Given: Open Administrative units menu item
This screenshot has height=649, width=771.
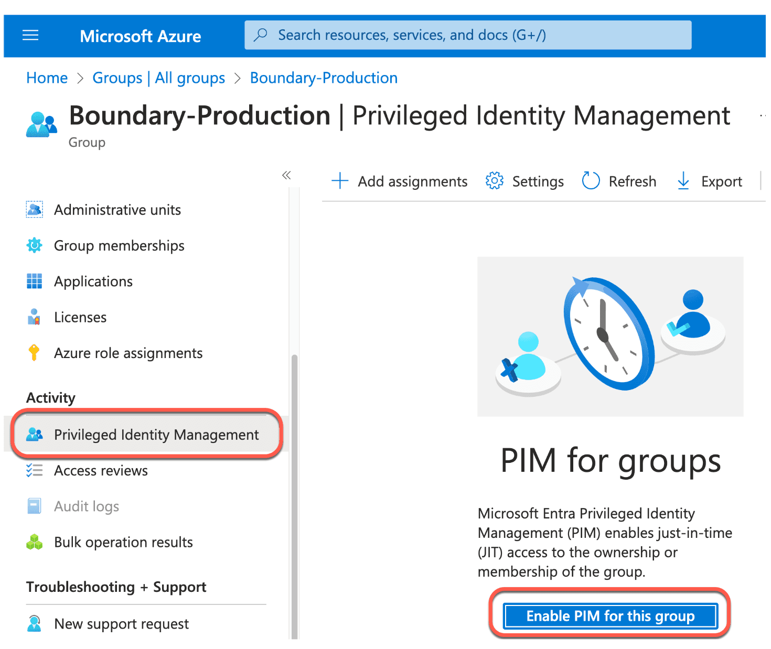Looking at the screenshot, I should [x=117, y=210].
